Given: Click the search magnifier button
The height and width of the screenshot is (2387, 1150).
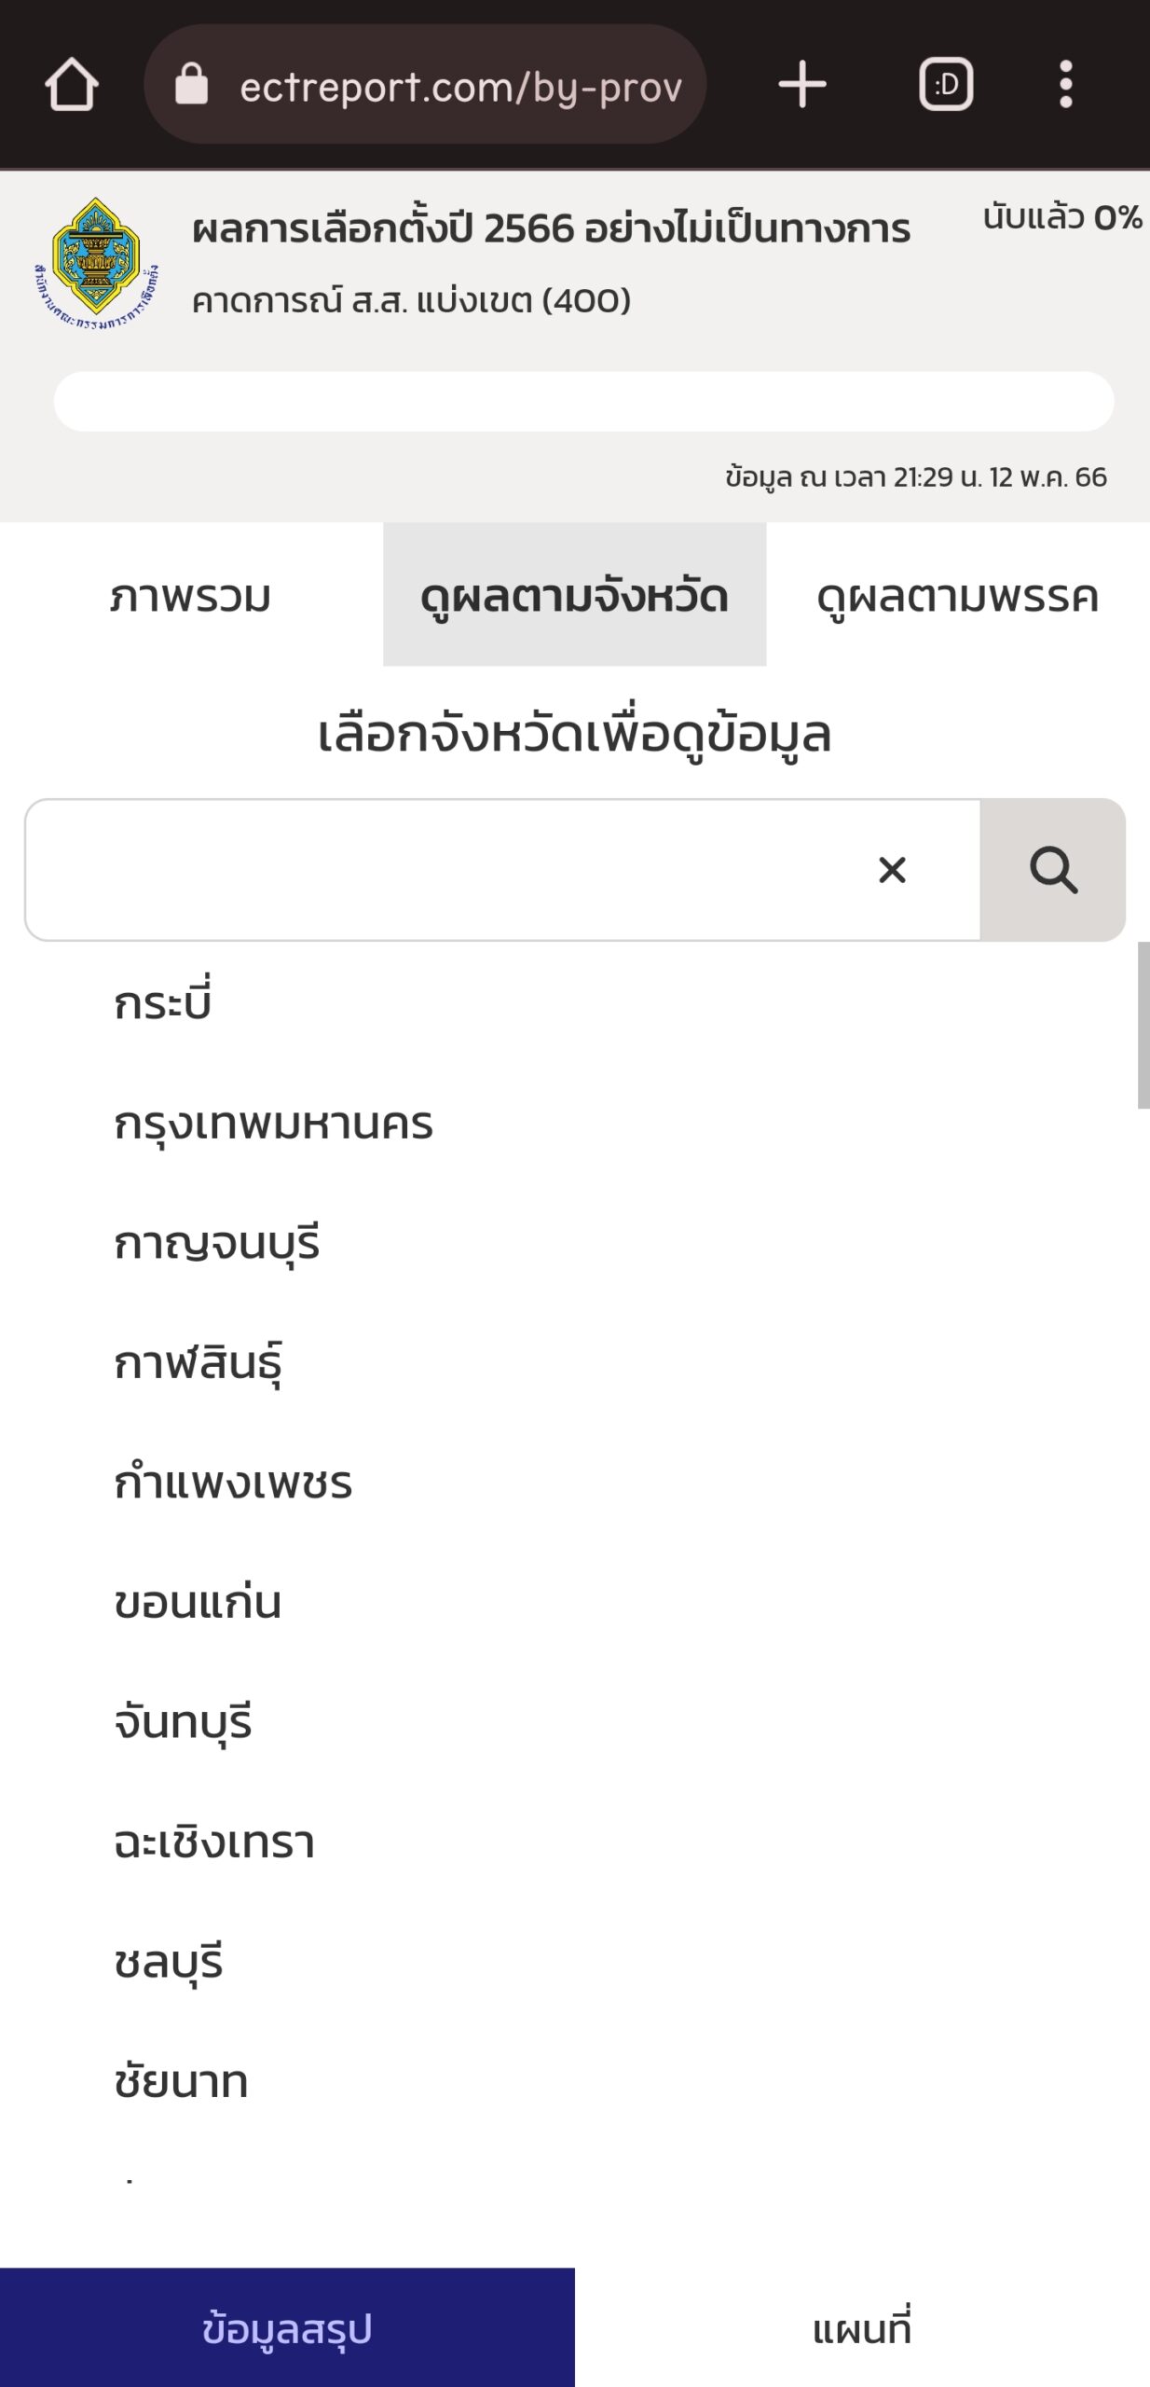Looking at the screenshot, I should pos(1053,870).
